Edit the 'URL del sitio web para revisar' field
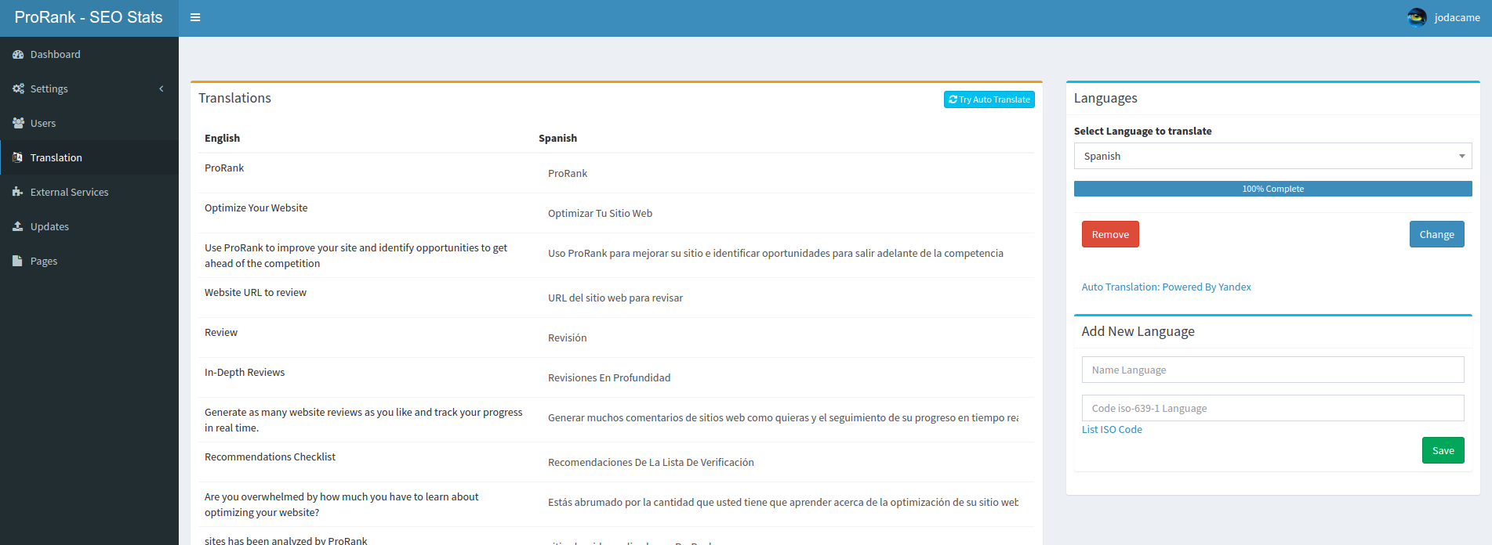The image size is (1492, 545). coord(782,298)
